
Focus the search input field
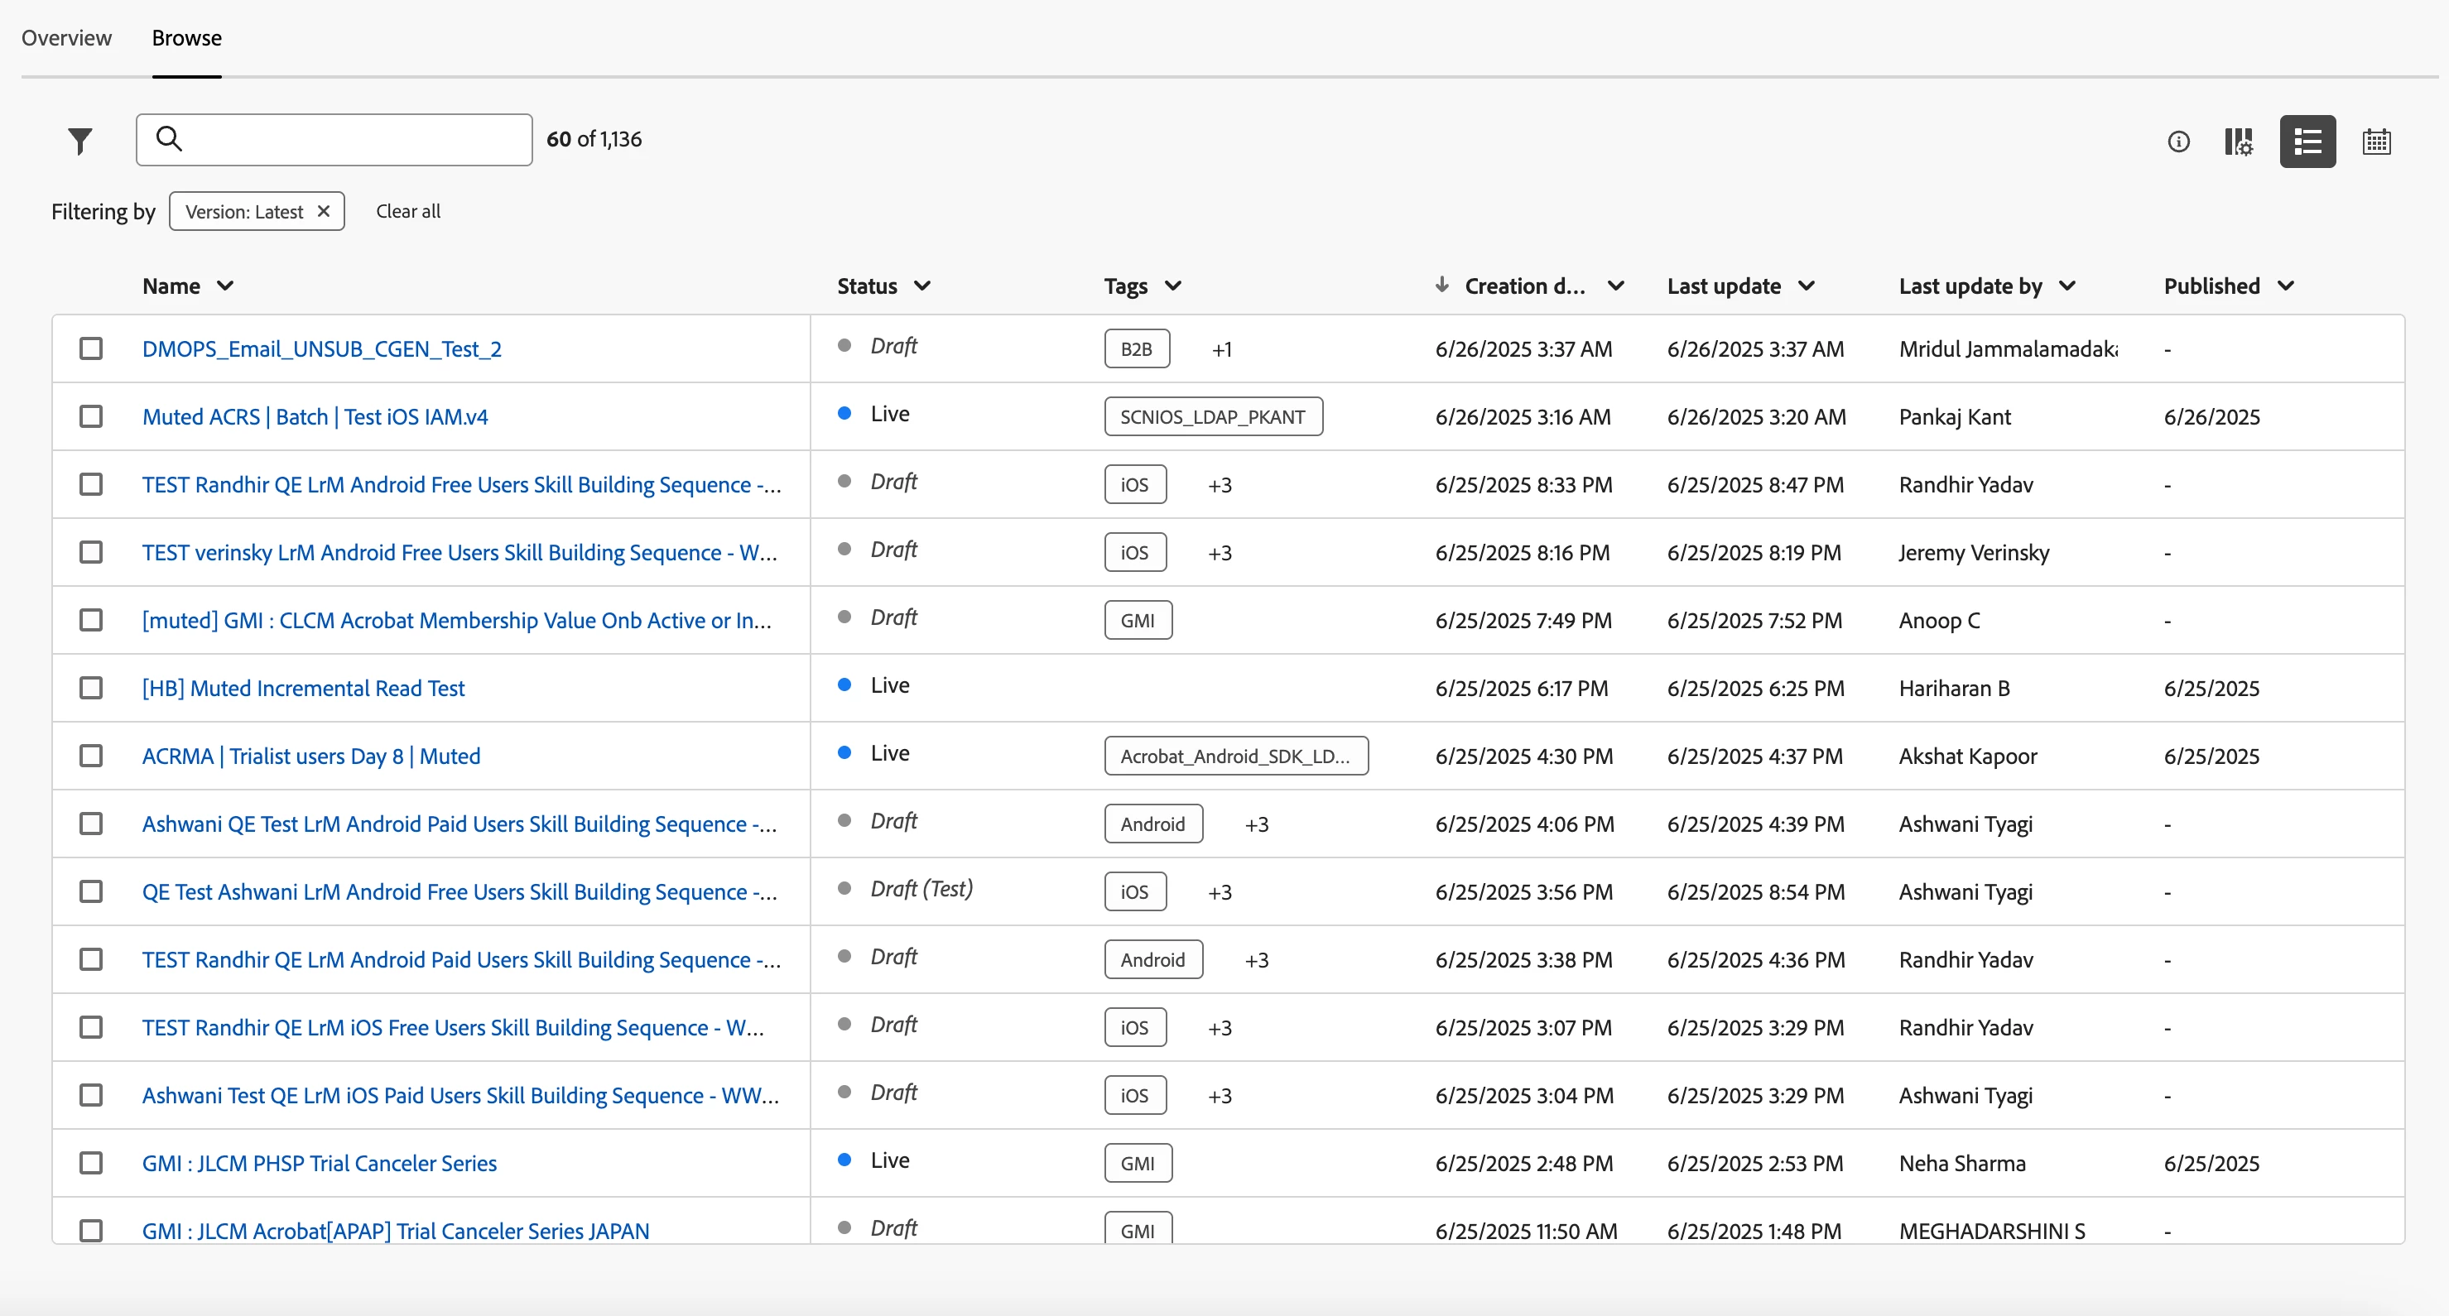click(x=352, y=140)
